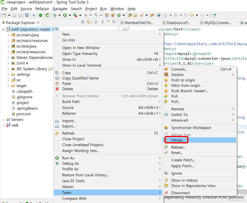The width and height of the screenshot is (247, 203).
Task: Choose Push to origin
Action: (x=200, y=80)
